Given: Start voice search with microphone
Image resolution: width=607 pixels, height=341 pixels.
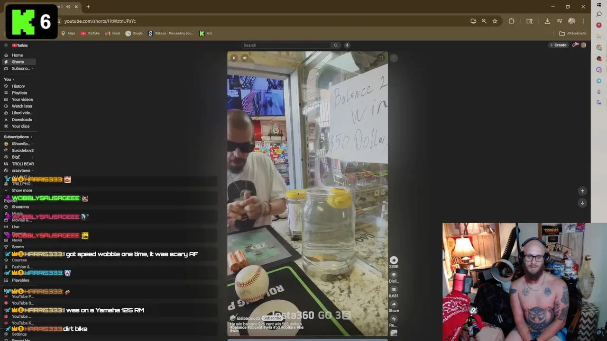Looking at the screenshot, I should click(x=347, y=45).
